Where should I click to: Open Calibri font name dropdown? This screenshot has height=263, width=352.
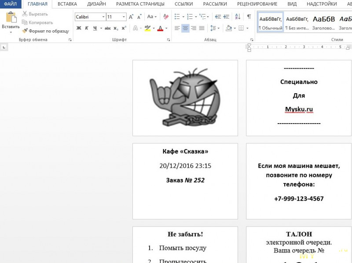pyautogui.click(x=103, y=17)
